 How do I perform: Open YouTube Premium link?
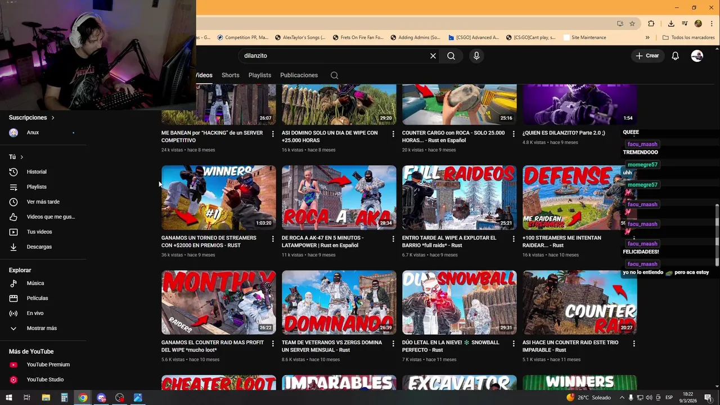pyautogui.click(x=48, y=364)
